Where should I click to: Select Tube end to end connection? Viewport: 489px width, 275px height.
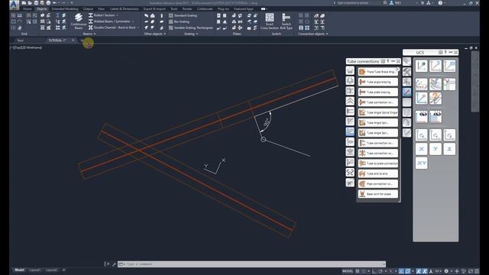[378, 173]
